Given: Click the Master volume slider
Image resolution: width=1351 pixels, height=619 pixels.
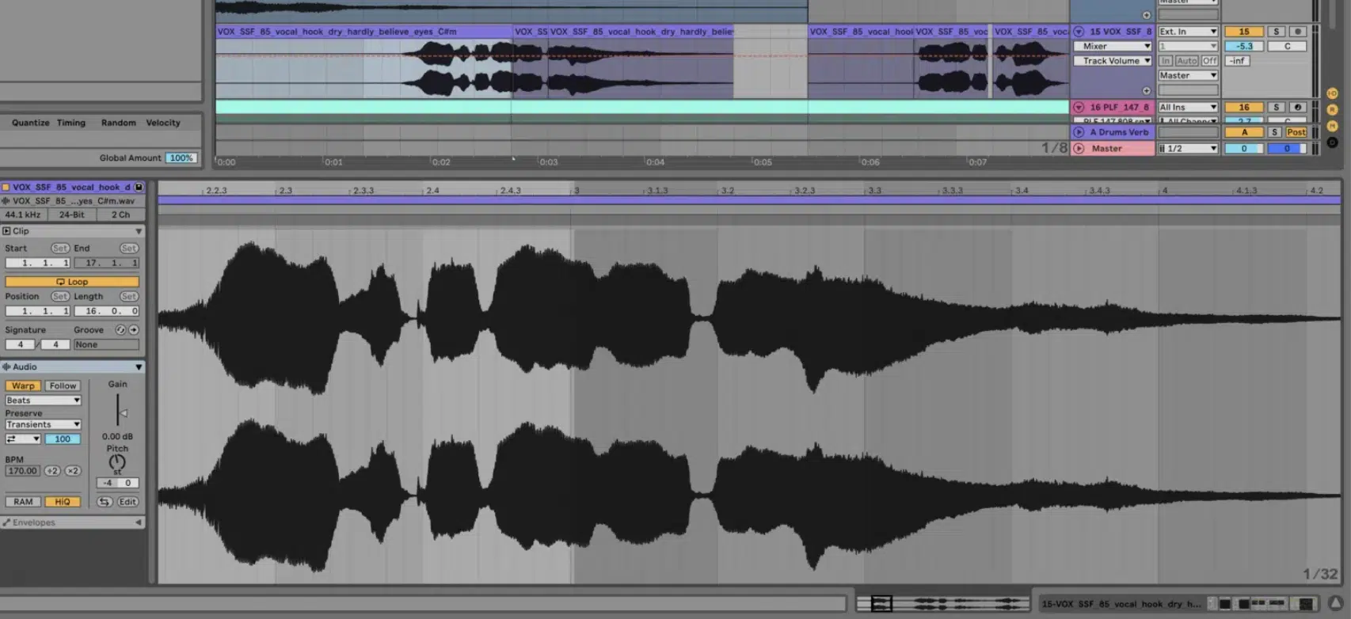Looking at the screenshot, I should pos(1244,149).
